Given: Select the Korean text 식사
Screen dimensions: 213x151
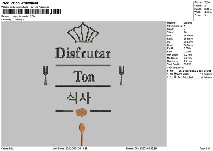Looking at the screenshot, I should click(79, 98).
